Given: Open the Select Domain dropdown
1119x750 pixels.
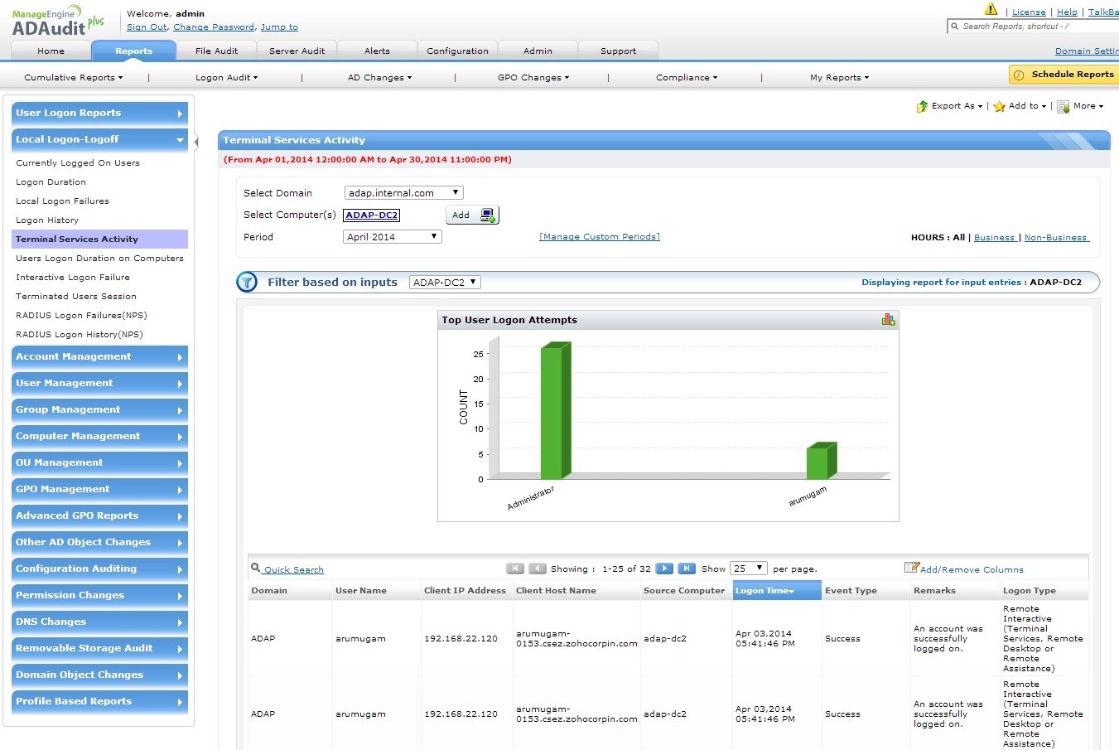Looking at the screenshot, I should pos(403,191).
